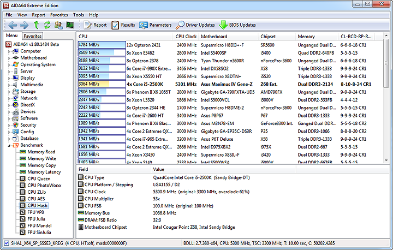Open the File menu
This screenshot has width=393, height=250.
pyautogui.click(x=9, y=15)
